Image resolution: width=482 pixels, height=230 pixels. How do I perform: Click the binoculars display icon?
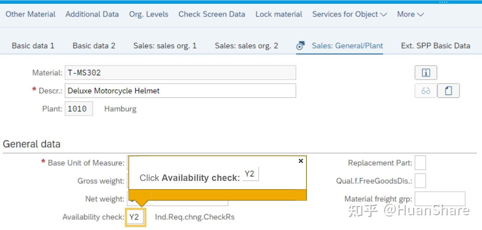coord(426,91)
